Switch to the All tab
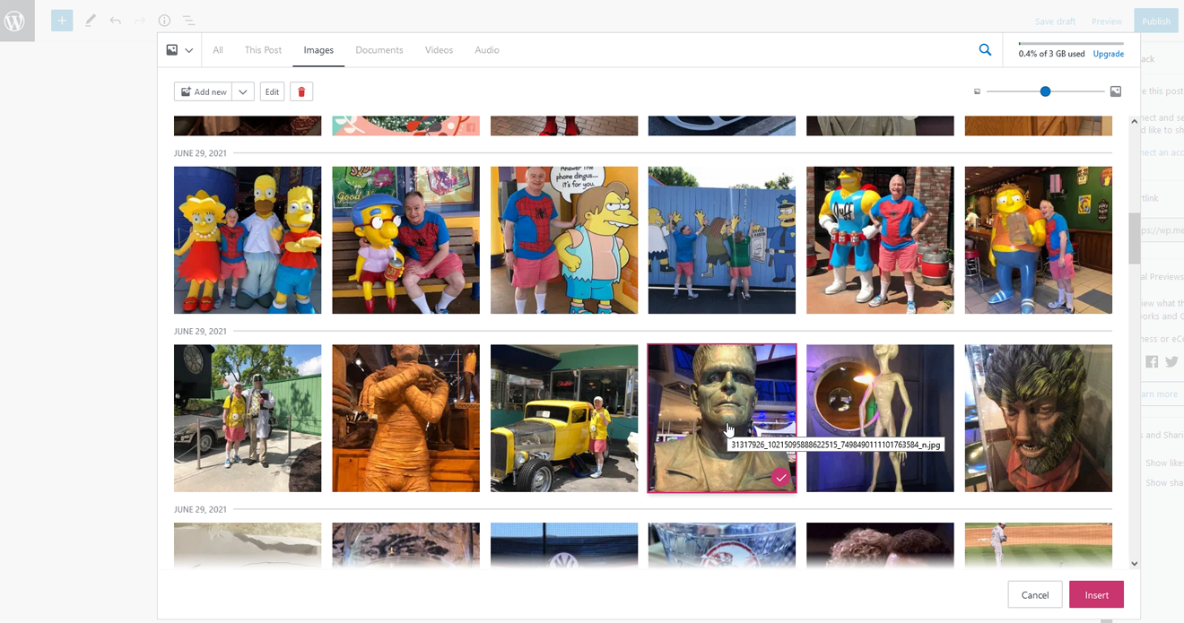The height and width of the screenshot is (623, 1184). coord(218,50)
